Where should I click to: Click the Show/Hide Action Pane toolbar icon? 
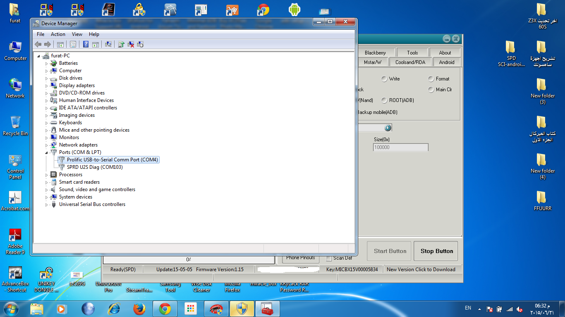click(96, 44)
